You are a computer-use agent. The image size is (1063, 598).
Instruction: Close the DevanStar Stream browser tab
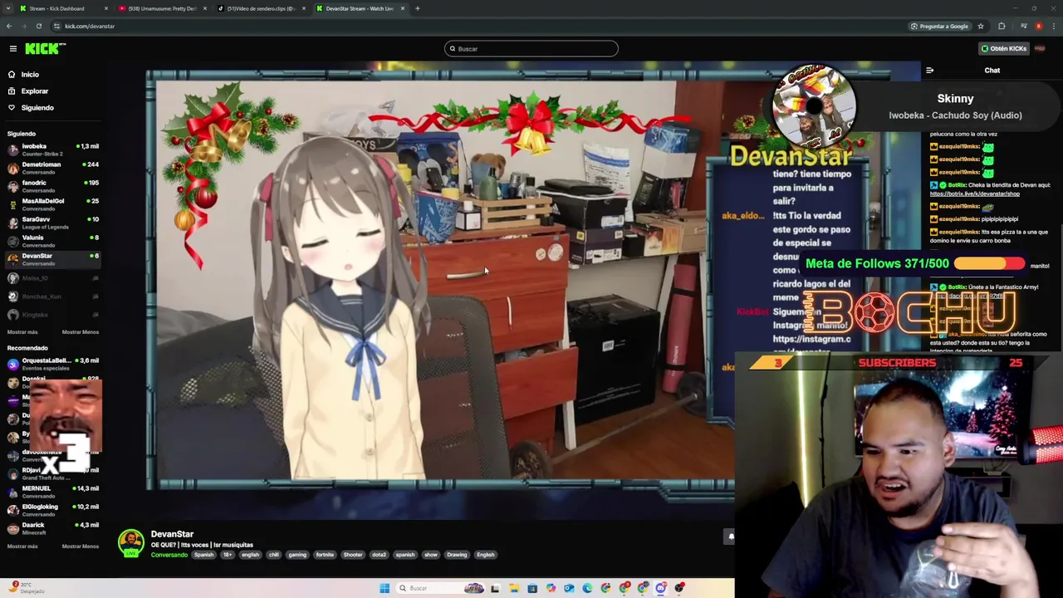(403, 8)
